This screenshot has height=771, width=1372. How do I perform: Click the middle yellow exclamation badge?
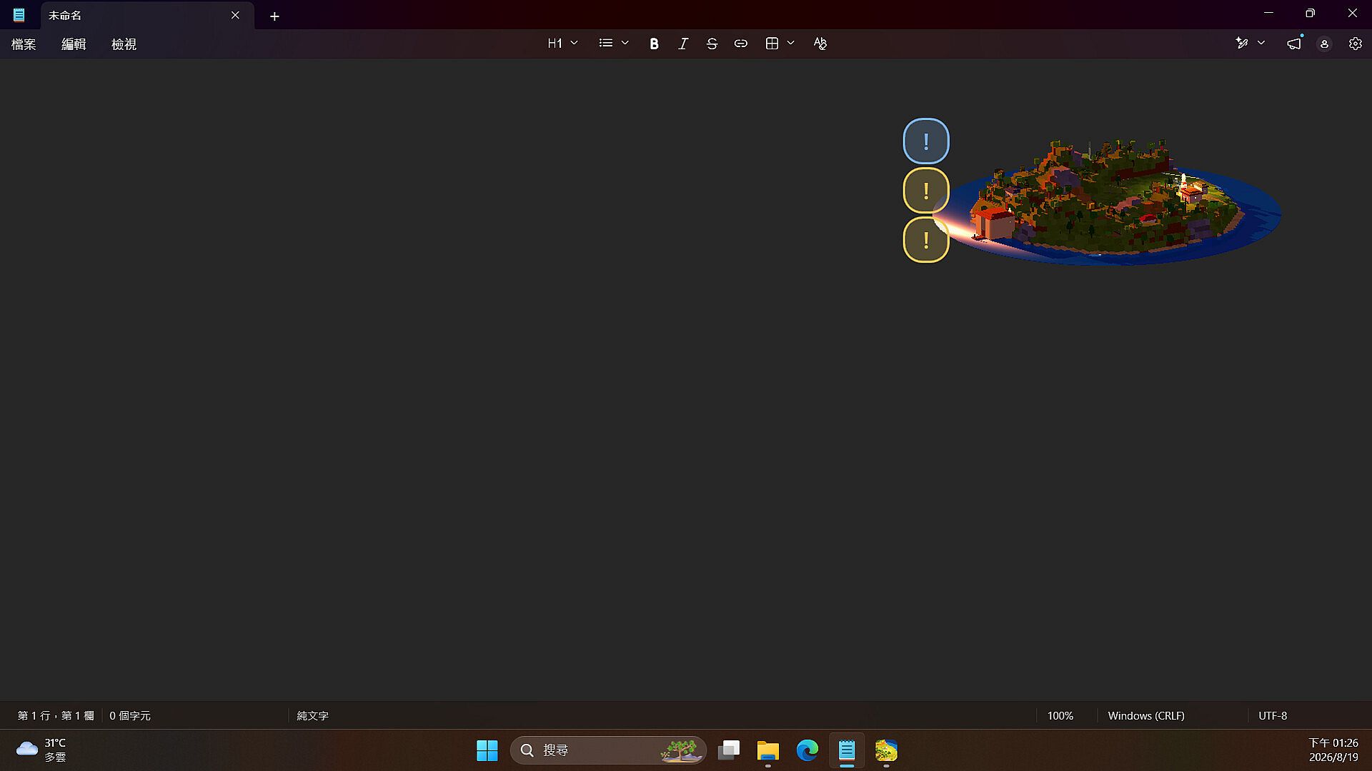(x=926, y=191)
